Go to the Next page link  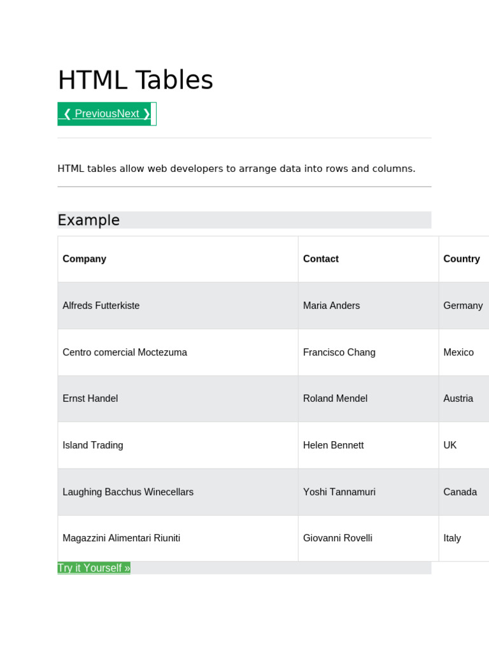point(134,114)
